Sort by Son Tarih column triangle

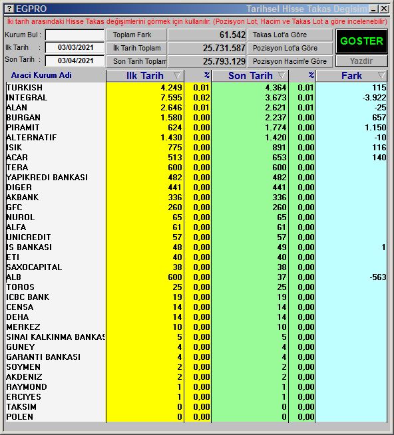click(282, 75)
